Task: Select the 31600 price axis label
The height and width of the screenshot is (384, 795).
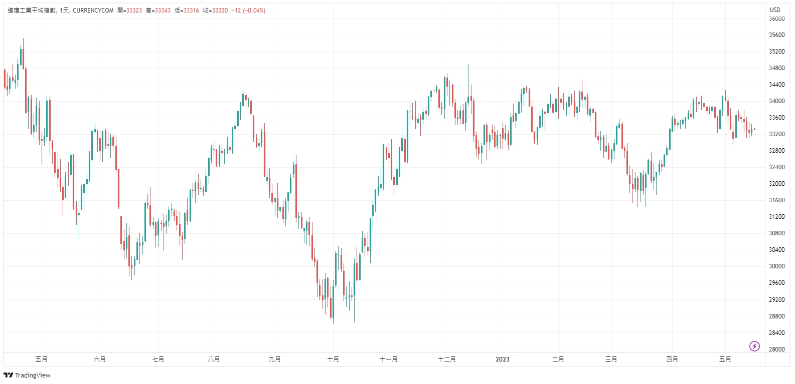Action: [x=776, y=200]
